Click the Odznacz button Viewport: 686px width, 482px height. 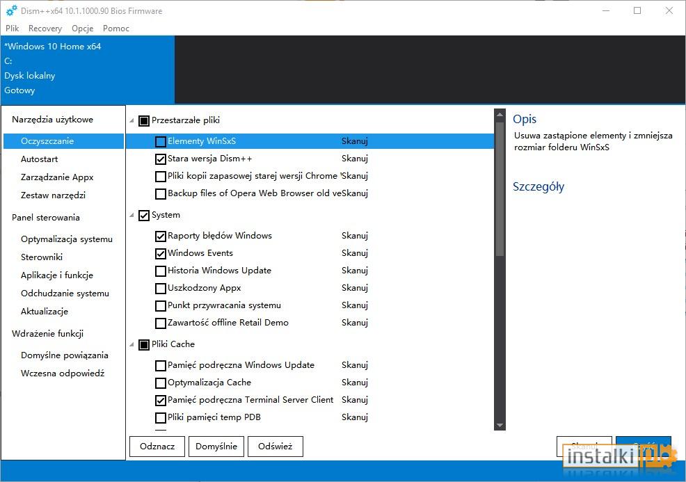[157, 447]
